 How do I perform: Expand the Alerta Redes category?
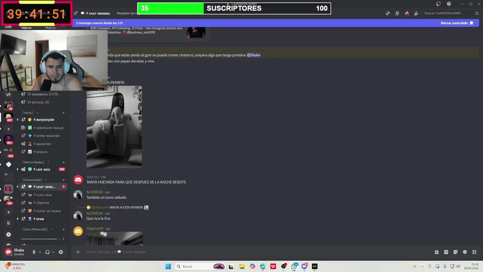click(x=35, y=162)
